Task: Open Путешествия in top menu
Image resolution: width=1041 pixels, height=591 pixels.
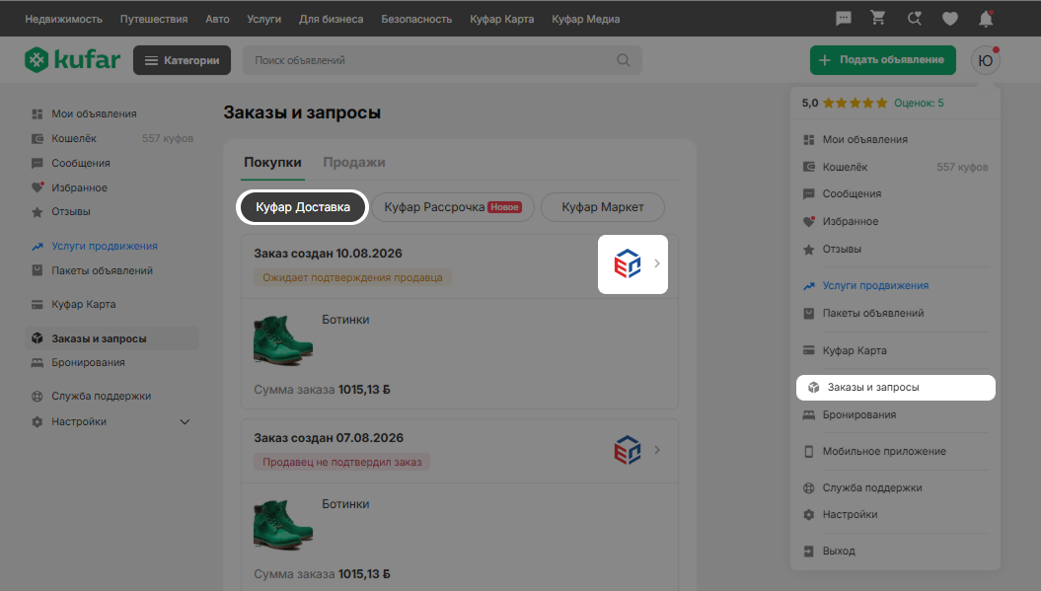Action: (x=154, y=20)
